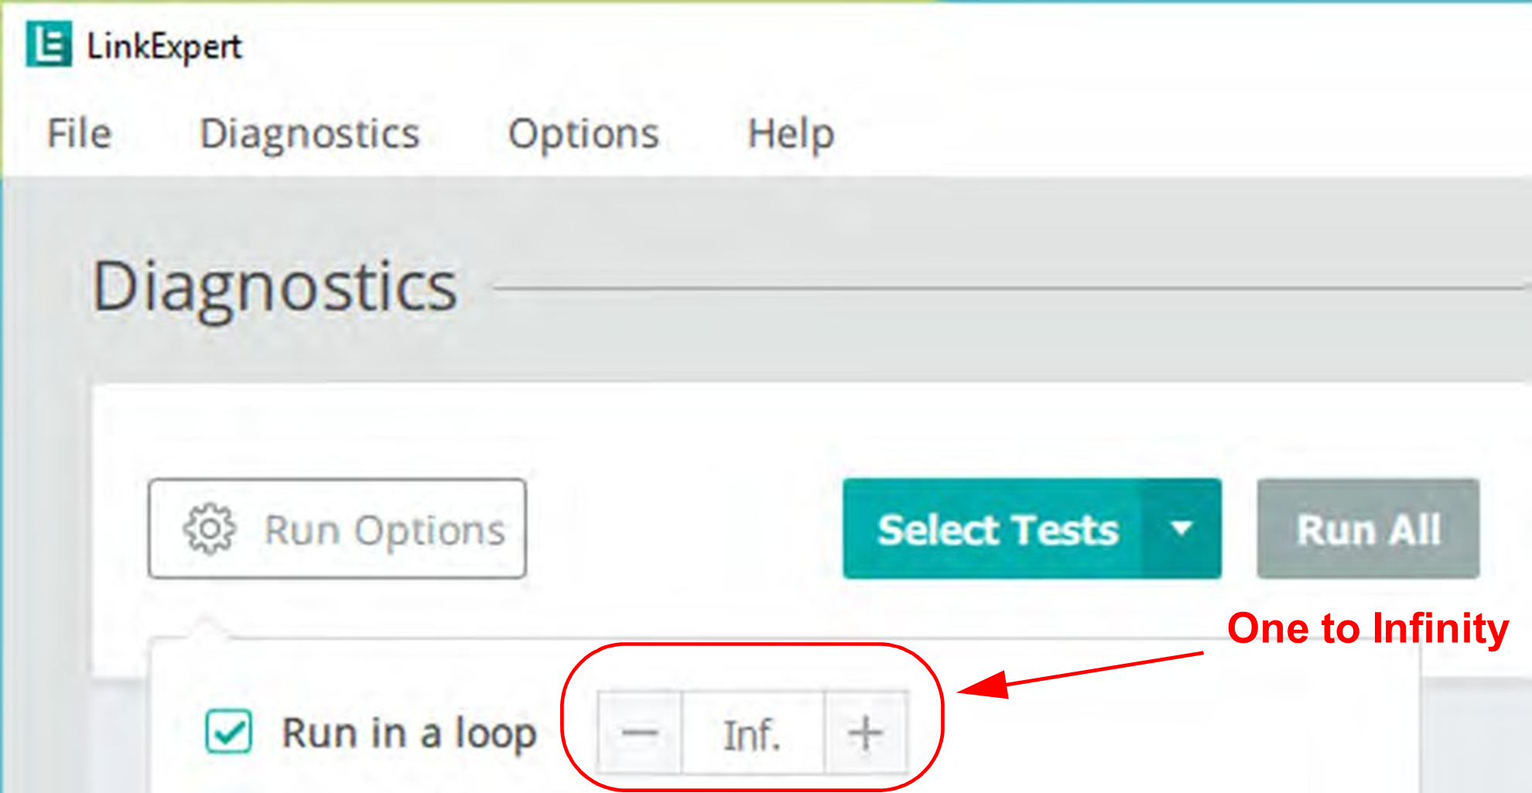The image size is (1532, 793).
Task: Click the Run All button
Action: tap(1368, 529)
